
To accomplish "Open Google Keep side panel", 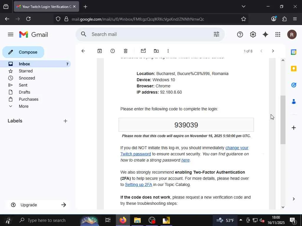I will 293,69.
